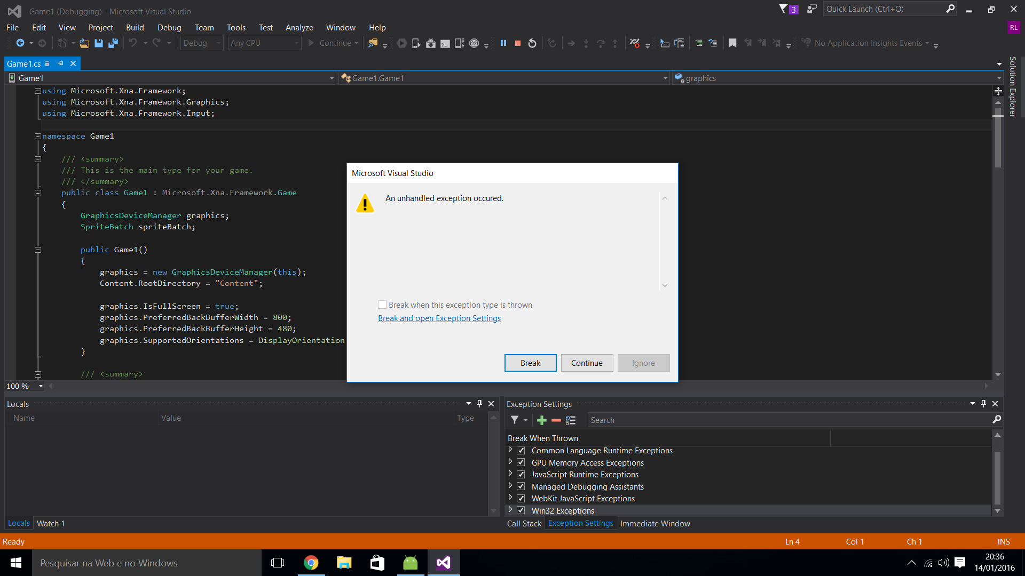
Task: Click the RL account badge
Action: click(1013, 28)
